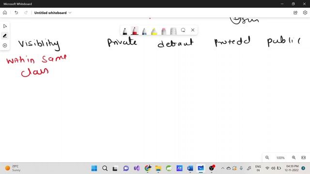Minimize the Whiteboard window

(282, 4)
